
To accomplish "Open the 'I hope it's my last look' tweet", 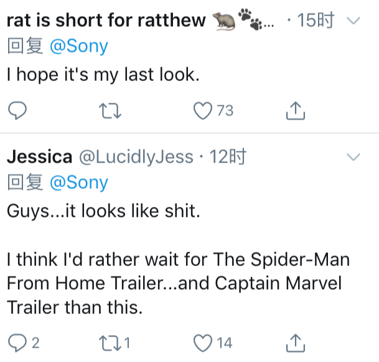I will click(103, 75).
